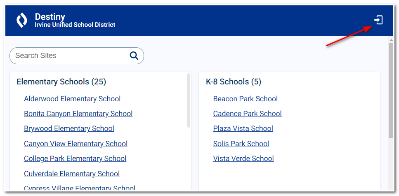This screenshot has height=196, width=399.
Task: Click the page scrollbar up arrow
Action: [x=391, y=40]
